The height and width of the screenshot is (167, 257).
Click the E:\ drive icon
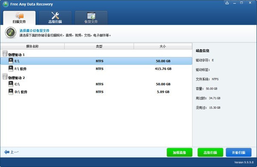[x=11, y=61]
